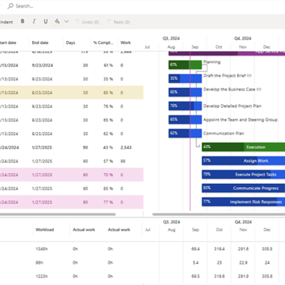Viewport: 285px width, 285px height.
Task: Click the Undo button
Action: coord(87,22)
